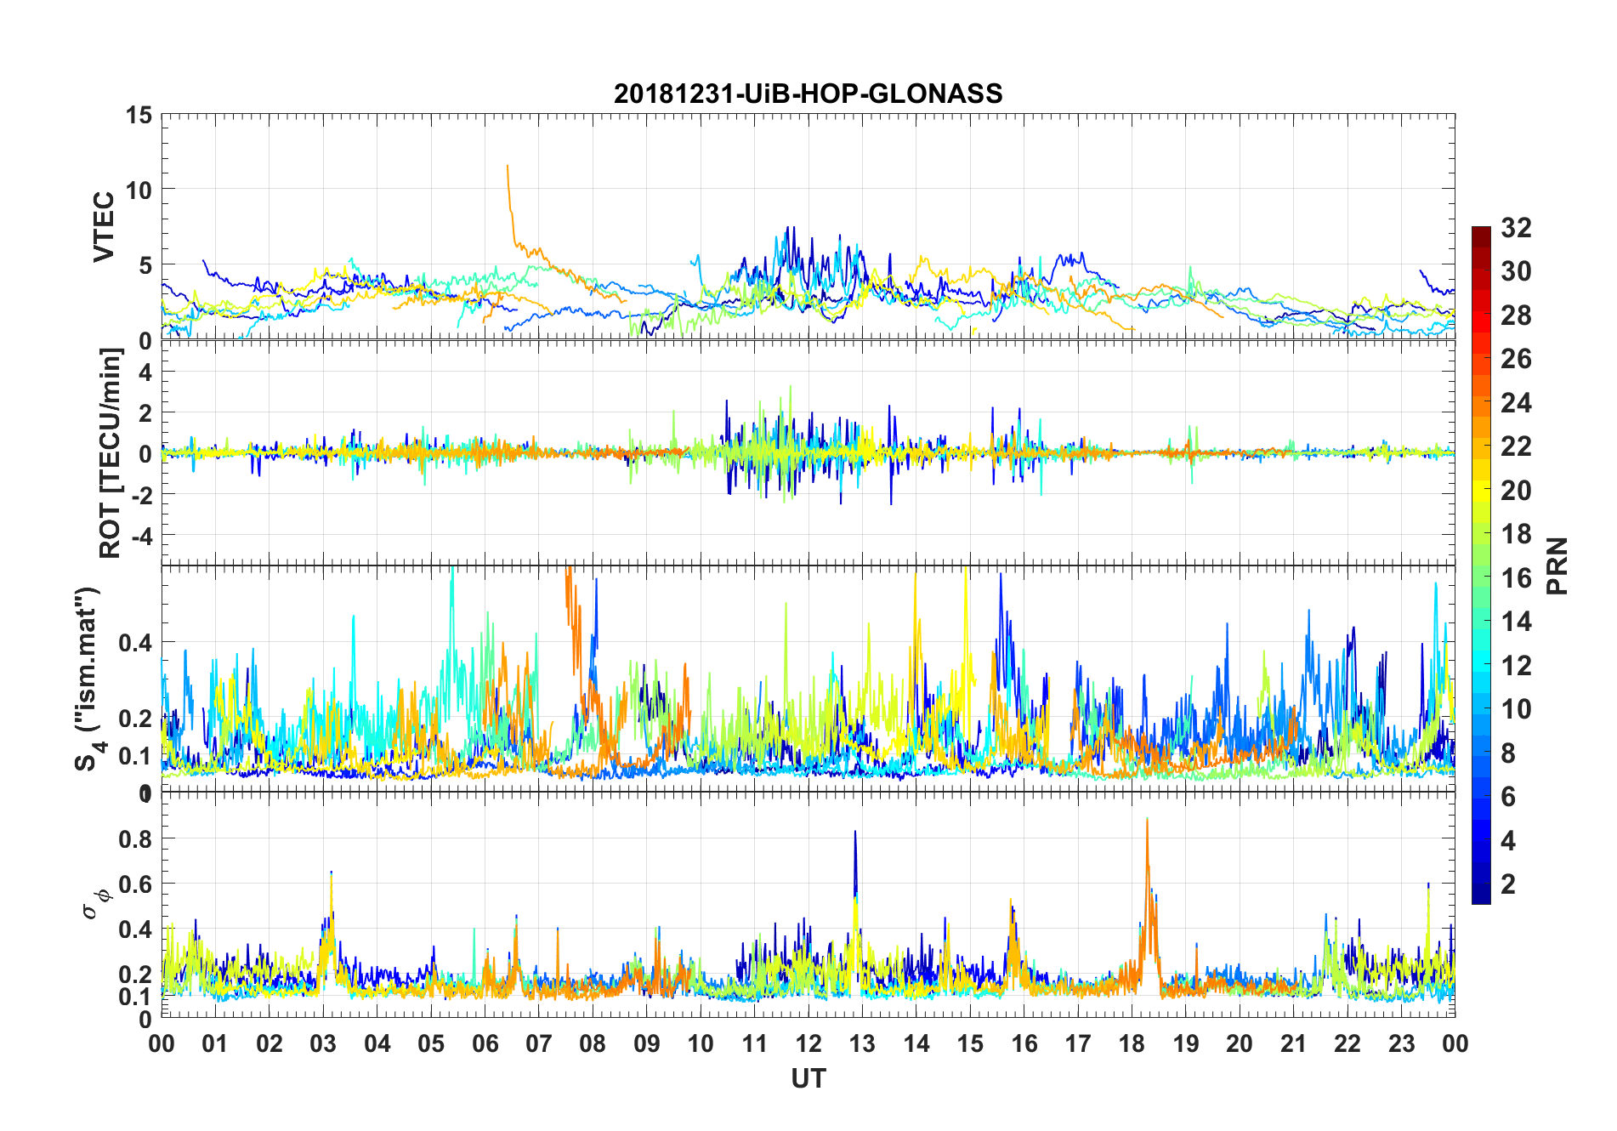This screenshot has width=1617, height=1131.
Task: Click the plot title 20181231-UiB-HOP-GLONASS
Action: [x=808, y=93]
